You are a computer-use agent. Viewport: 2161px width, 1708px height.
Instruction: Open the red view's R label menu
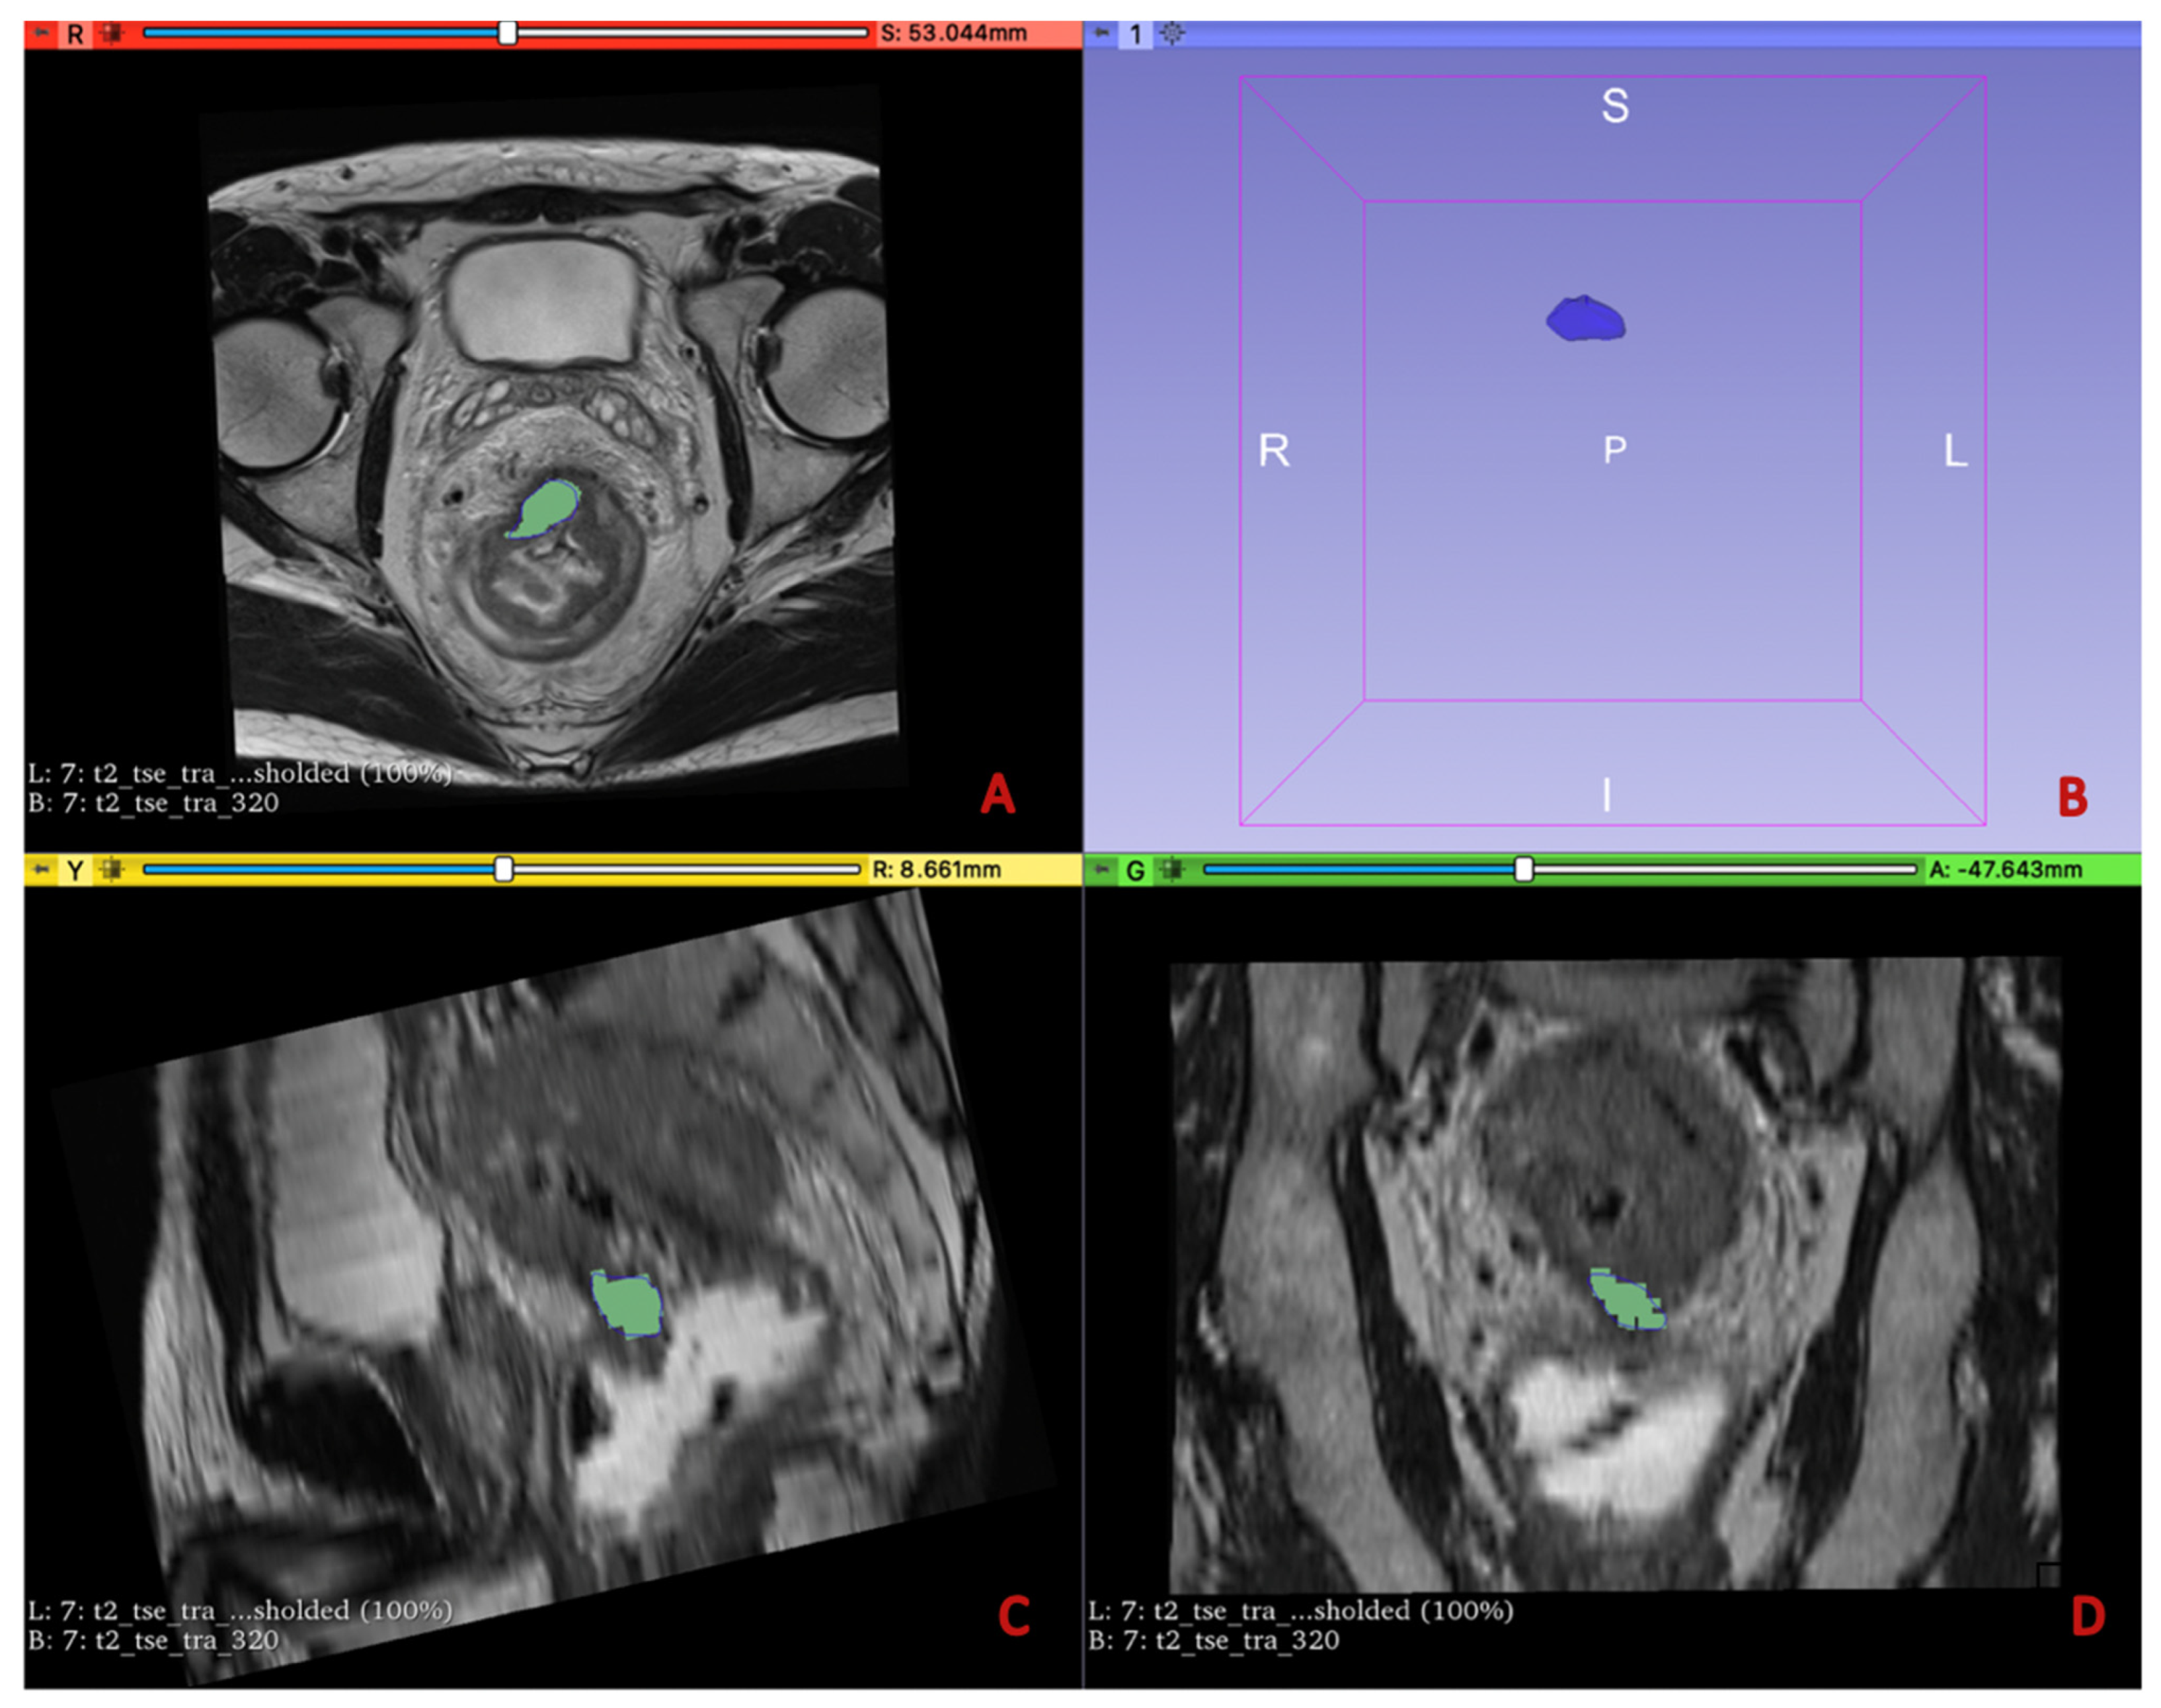pyautogui.click(x=75, y=33)
